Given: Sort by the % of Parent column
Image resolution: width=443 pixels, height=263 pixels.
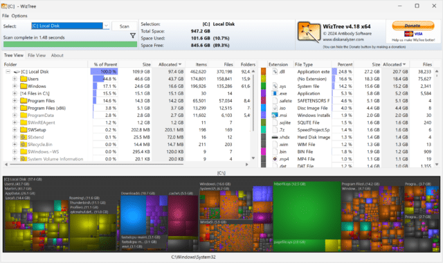Looking at the screenshot, I should pos(105,64).
